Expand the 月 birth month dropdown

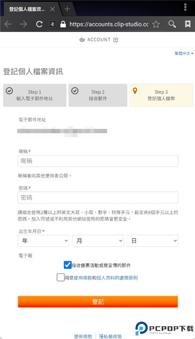(x=98, y=241)
